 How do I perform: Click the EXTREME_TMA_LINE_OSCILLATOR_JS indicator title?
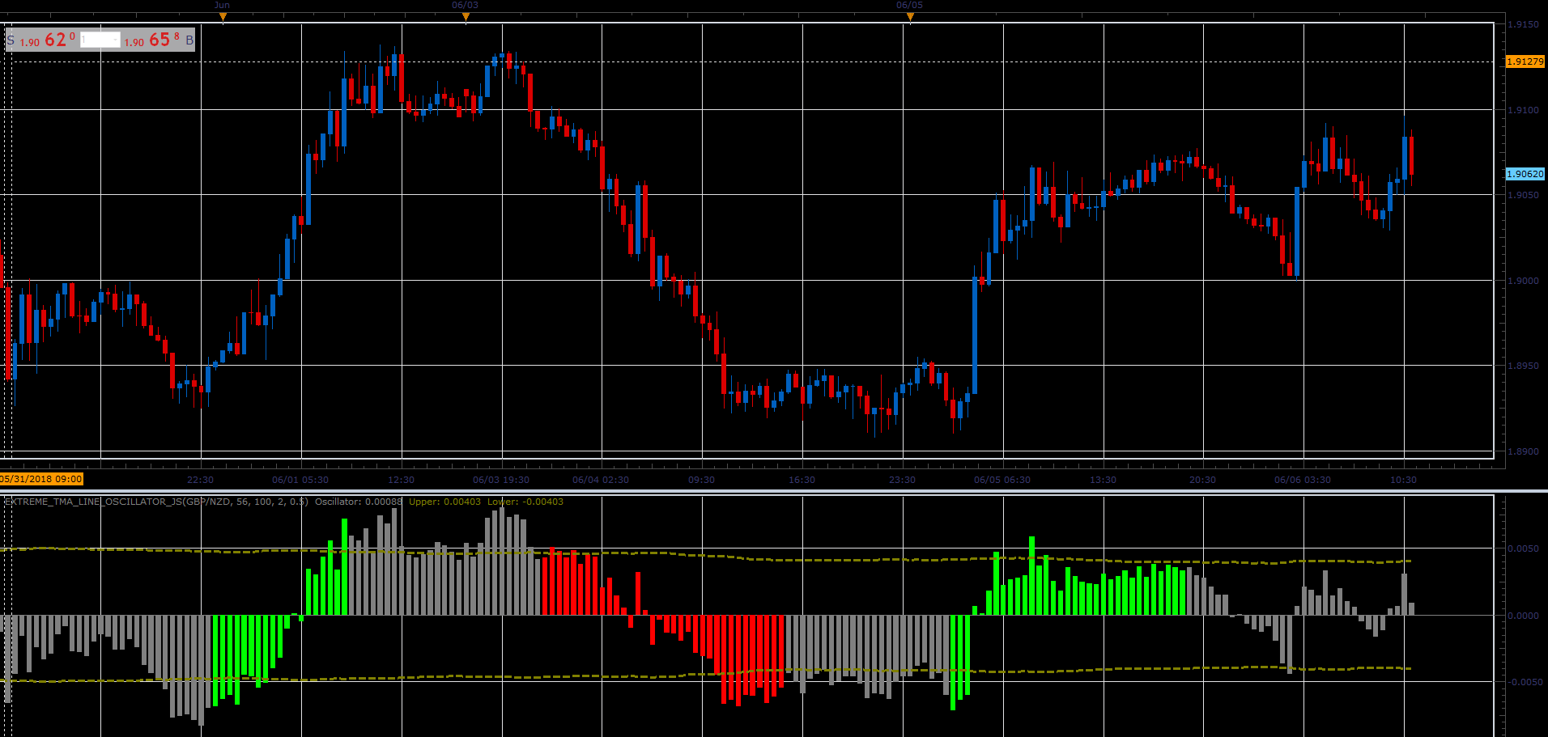(x=156, y=502)
